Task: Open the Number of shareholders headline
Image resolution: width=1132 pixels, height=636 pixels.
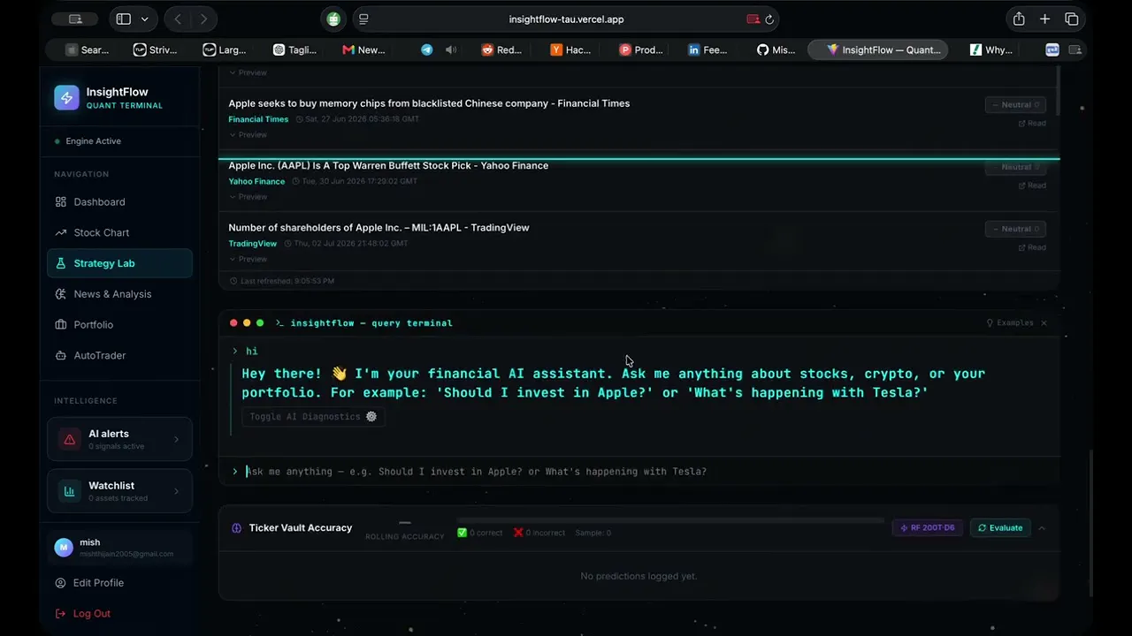Action: pyautogui.click(x=379, y=228)
